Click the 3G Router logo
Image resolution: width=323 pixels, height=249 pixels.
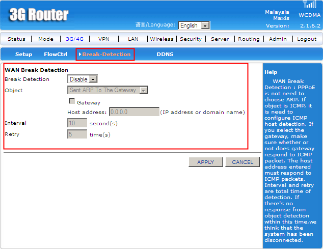pos(39,15)
